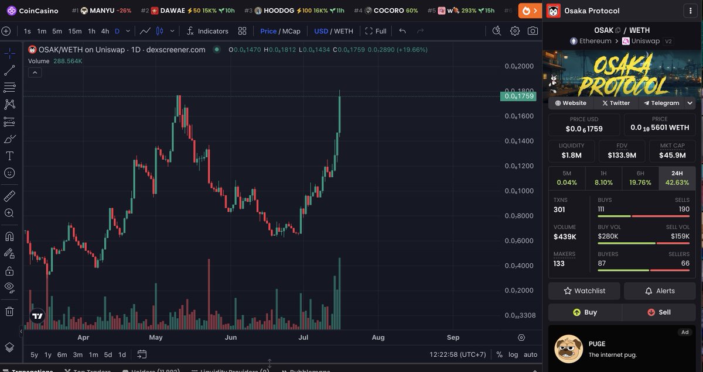This screenshot has width=703, height=372.
Task: Select the 6m date range
Action: click(62, 354)
